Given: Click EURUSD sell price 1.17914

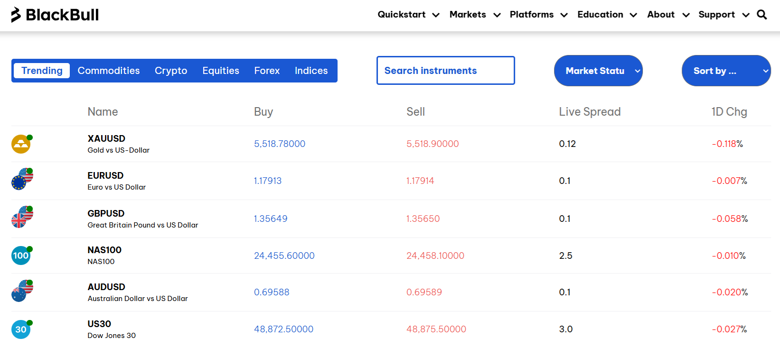Looking at the screenshot, I should click(420, 181).
